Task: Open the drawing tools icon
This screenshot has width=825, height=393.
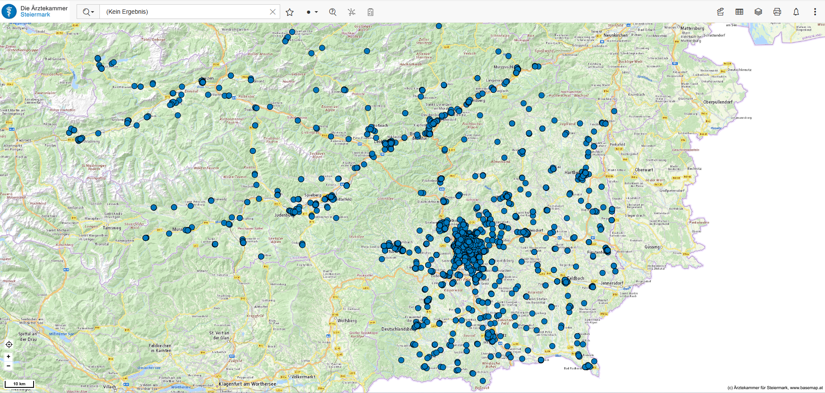Action: pyautogui.click(x=720, y=12)
